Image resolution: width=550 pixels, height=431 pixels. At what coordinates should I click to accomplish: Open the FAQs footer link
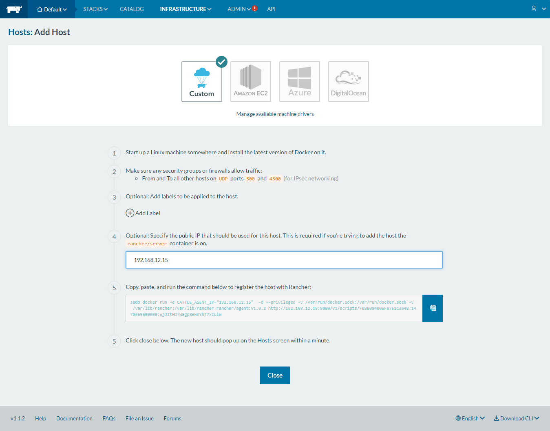click(x=109, y=418)
